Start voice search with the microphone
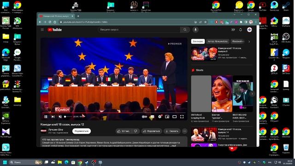295x166 pixels. [195, 30]
